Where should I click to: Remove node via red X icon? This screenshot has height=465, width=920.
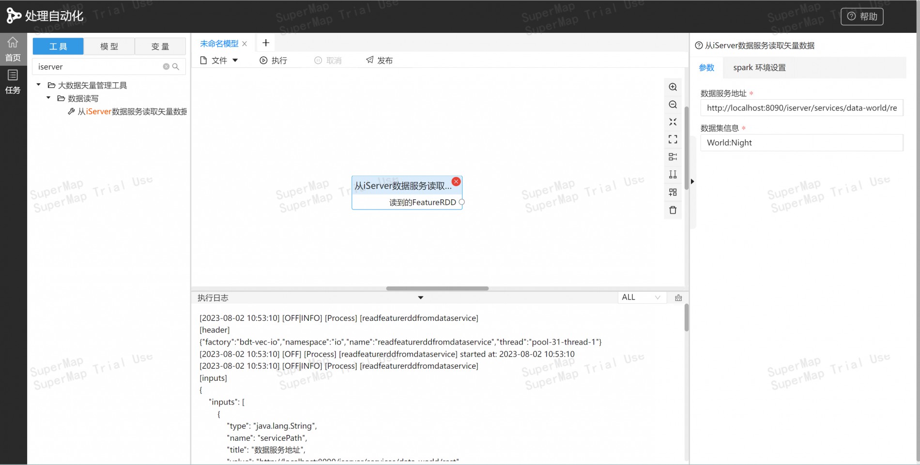pyautogui.click(x=456, y=181)
